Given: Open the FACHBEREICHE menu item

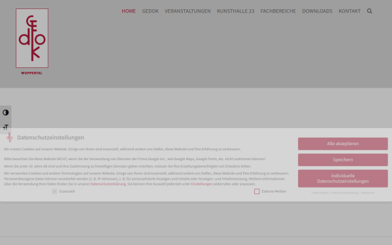Looking at the screenshot, I should tap(278, 11).
